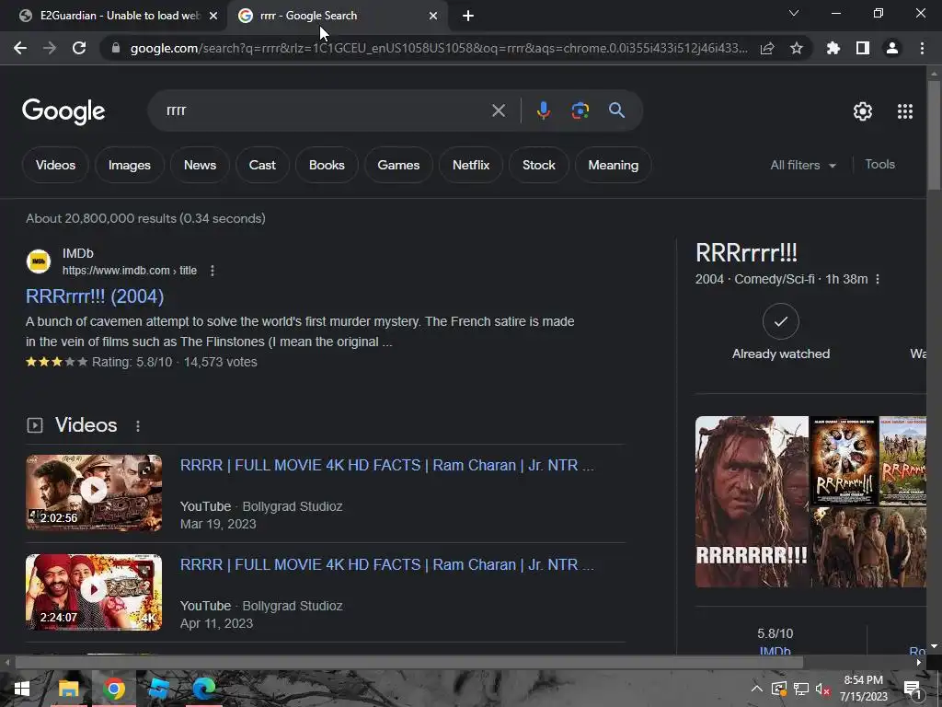
Task: Open Google quick settings gear
Action: (863, 111)
